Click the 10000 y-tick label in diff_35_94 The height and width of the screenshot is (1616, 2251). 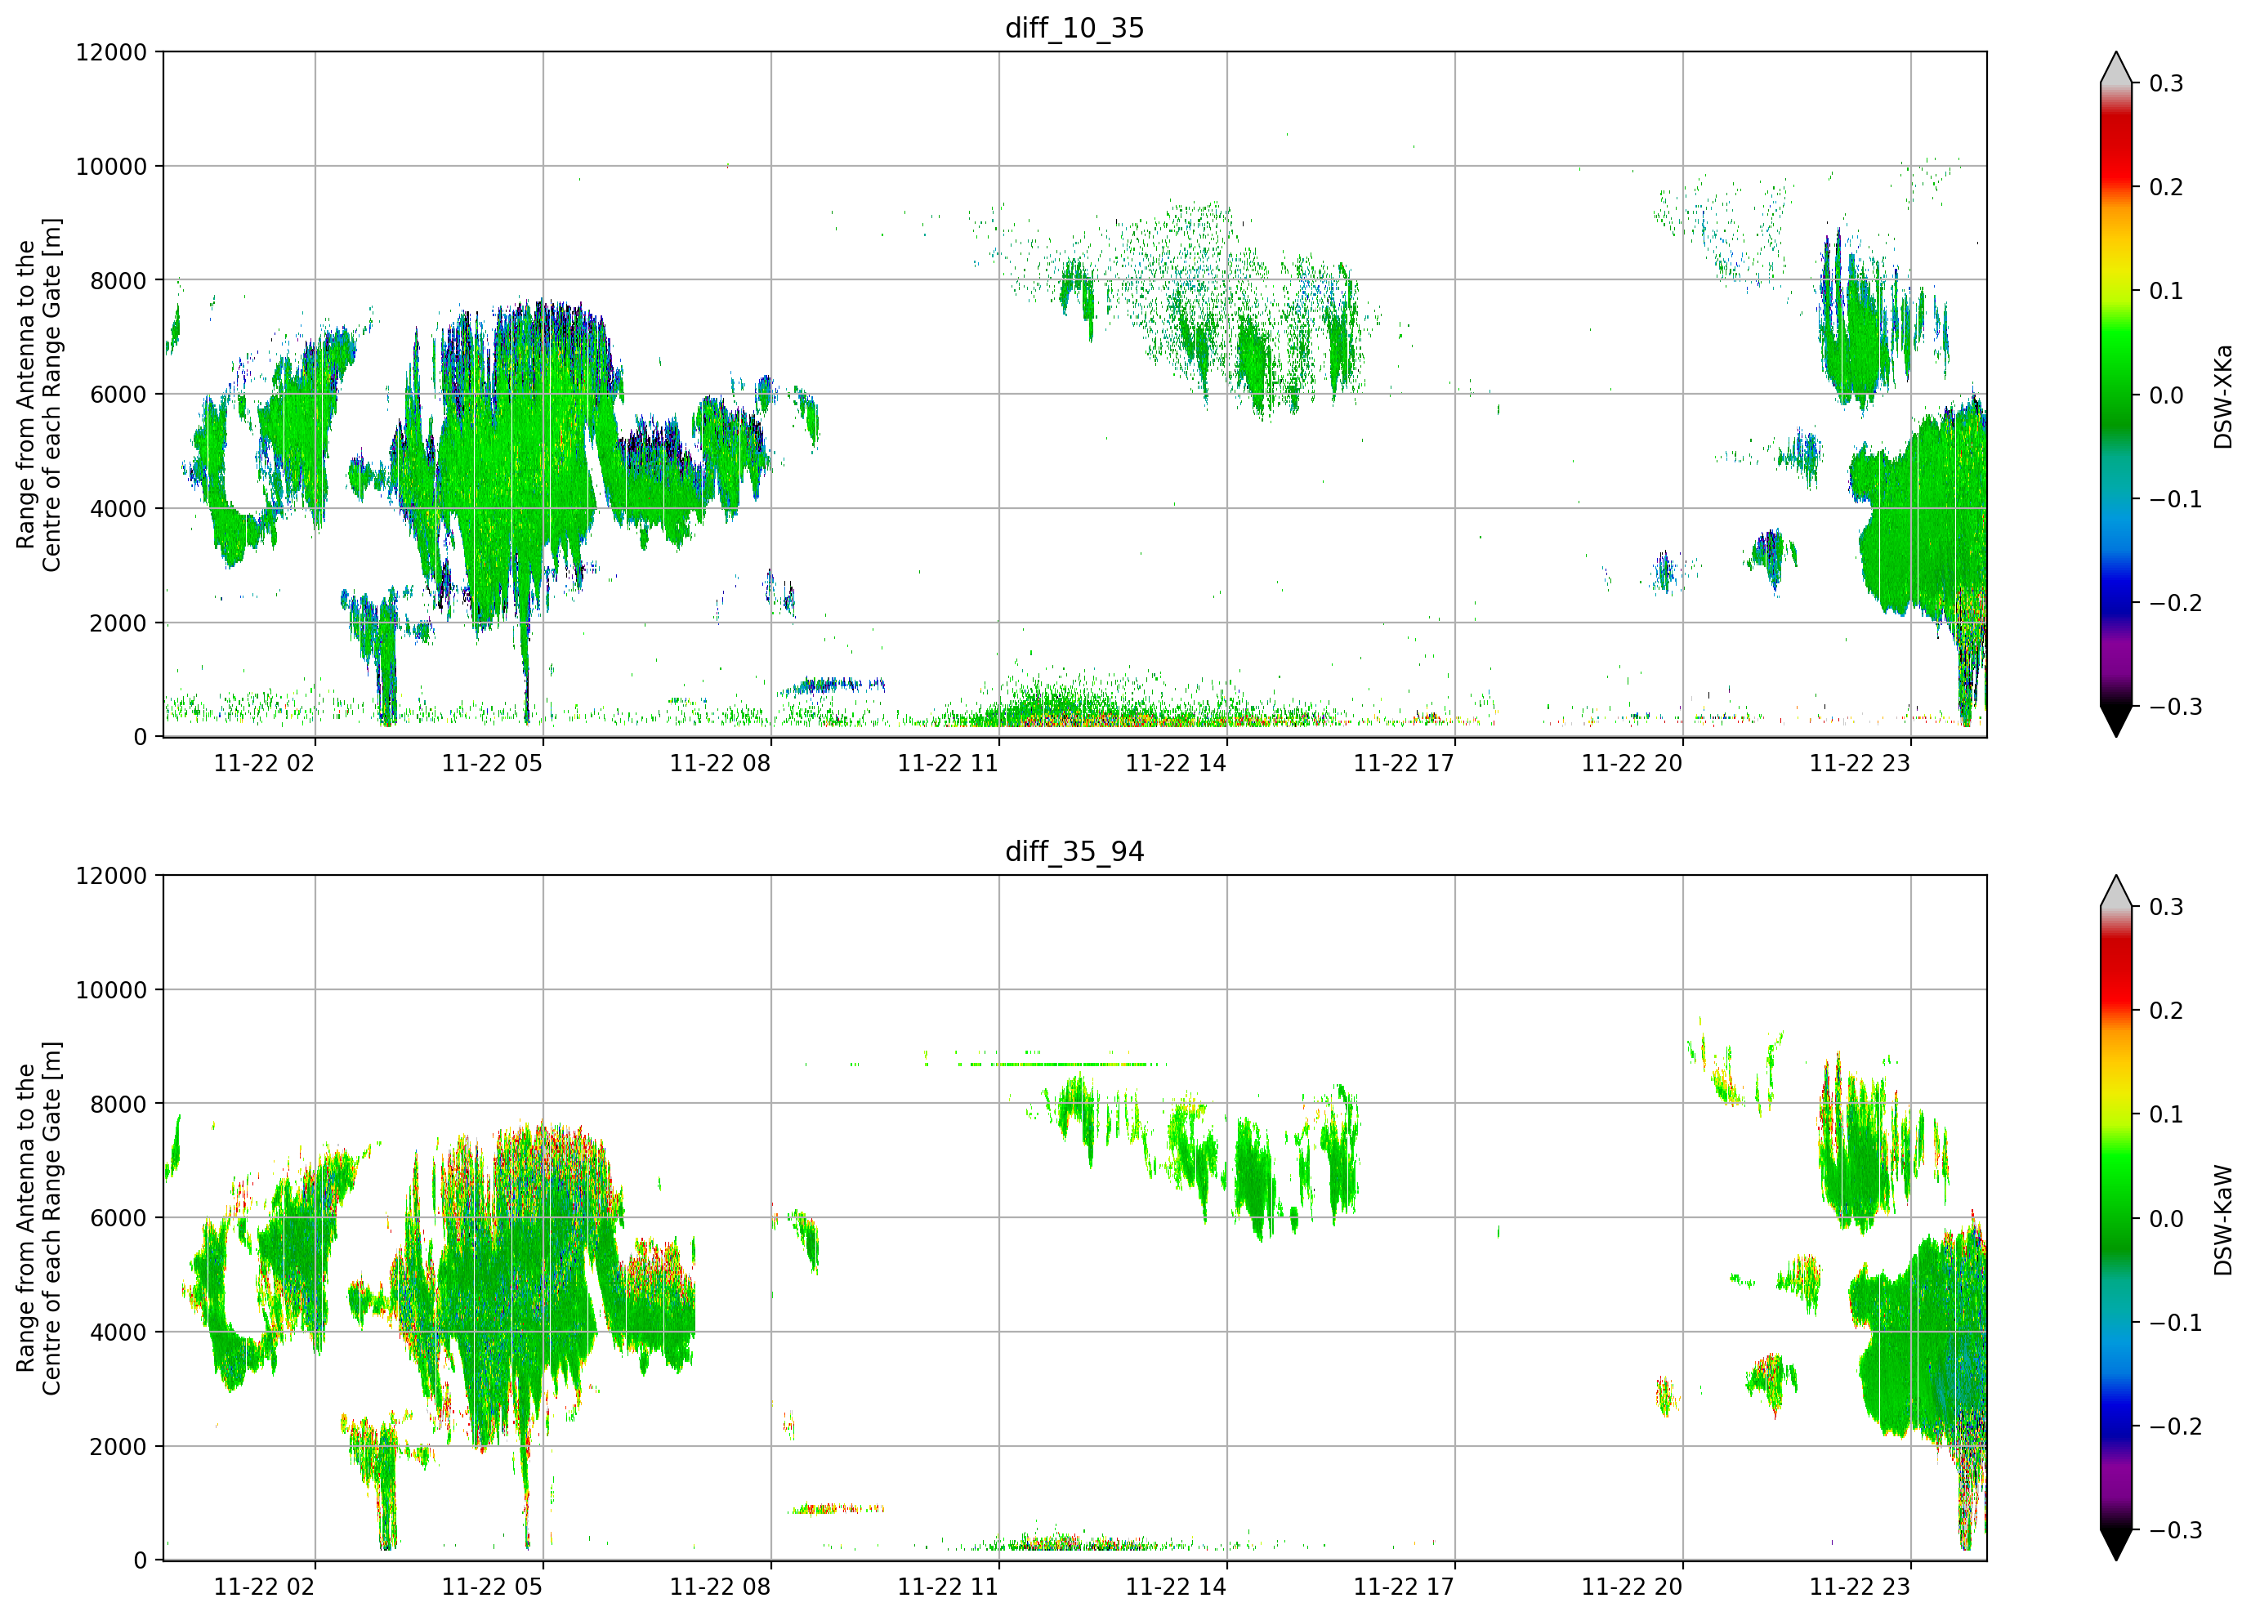pos(111,989)
